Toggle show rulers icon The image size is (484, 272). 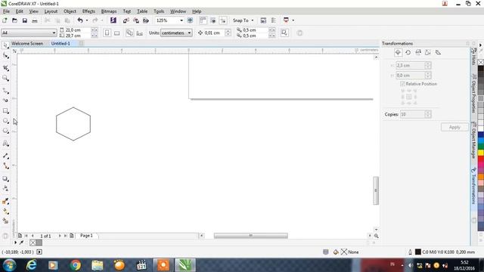pyautogui.click(x=203, y=20)
